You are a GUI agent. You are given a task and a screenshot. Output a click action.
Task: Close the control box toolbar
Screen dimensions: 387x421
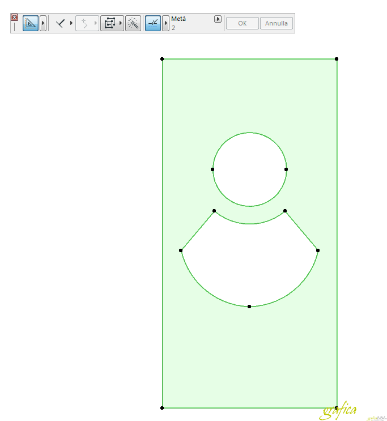tap(15, 18)
